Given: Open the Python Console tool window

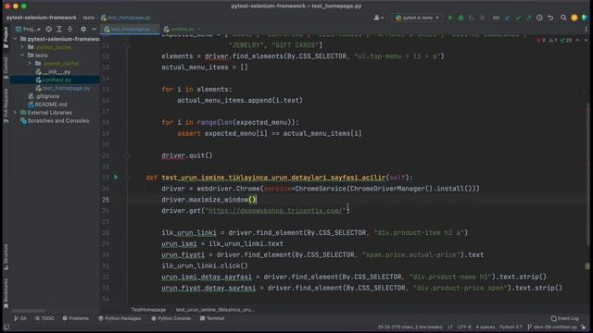Looking at the screenshot, I should click(170, 318).
